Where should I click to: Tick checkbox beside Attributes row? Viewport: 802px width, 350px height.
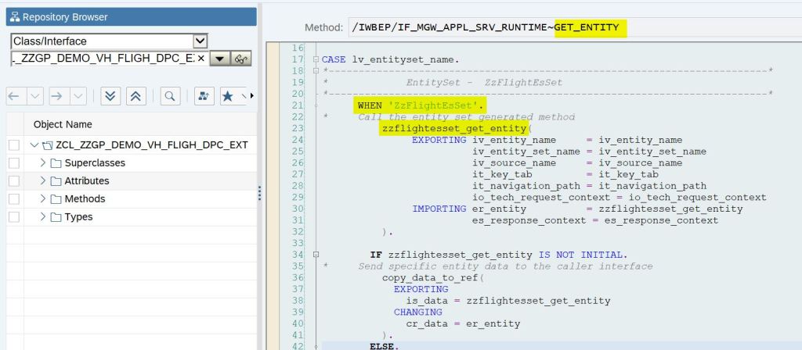pos(14,181)
